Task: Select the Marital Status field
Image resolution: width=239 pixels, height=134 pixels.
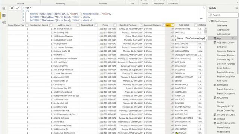Action: coord(223,128)
